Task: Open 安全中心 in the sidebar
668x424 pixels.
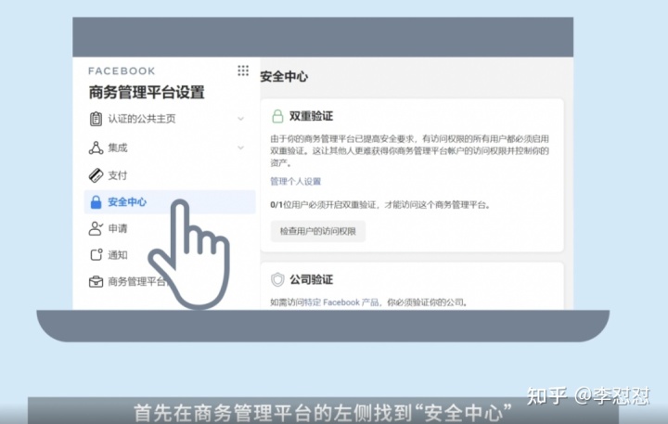Action: 169,202
